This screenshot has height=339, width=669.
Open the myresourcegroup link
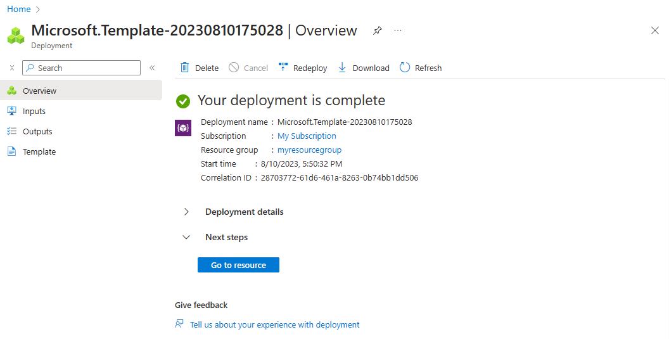tap(309, 150)
